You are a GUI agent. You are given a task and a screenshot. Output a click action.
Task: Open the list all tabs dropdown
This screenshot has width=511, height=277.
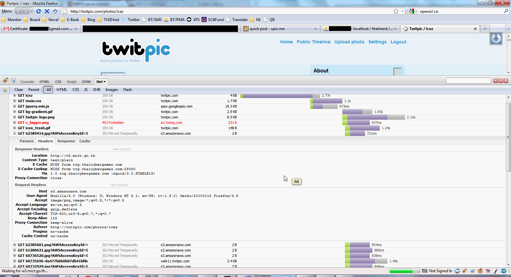coord(508,29)
